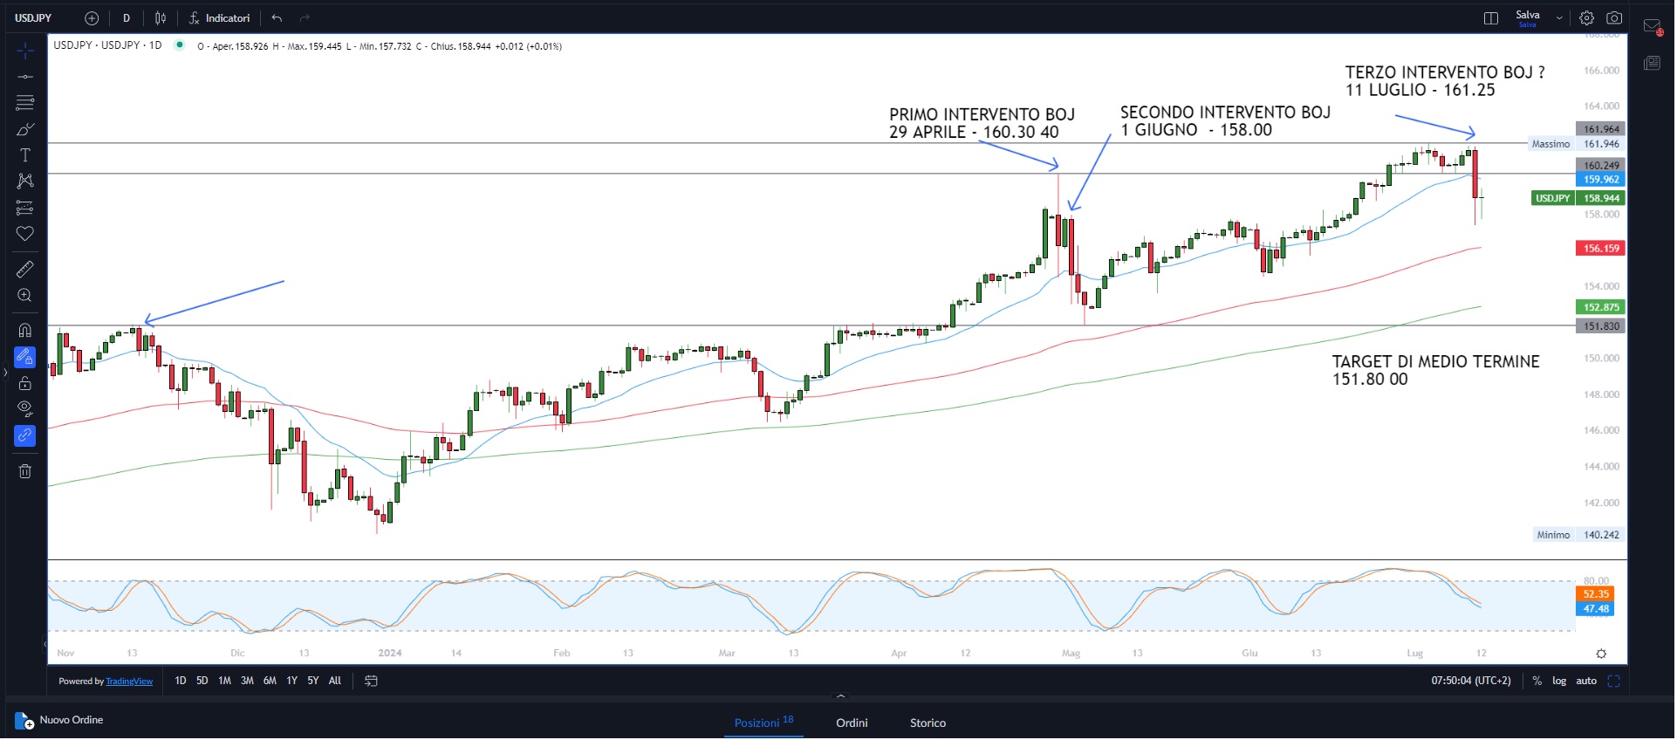Expand the Salva dropdown arrow
This screenshot has height=740, width=1677.
point(1559,18)
